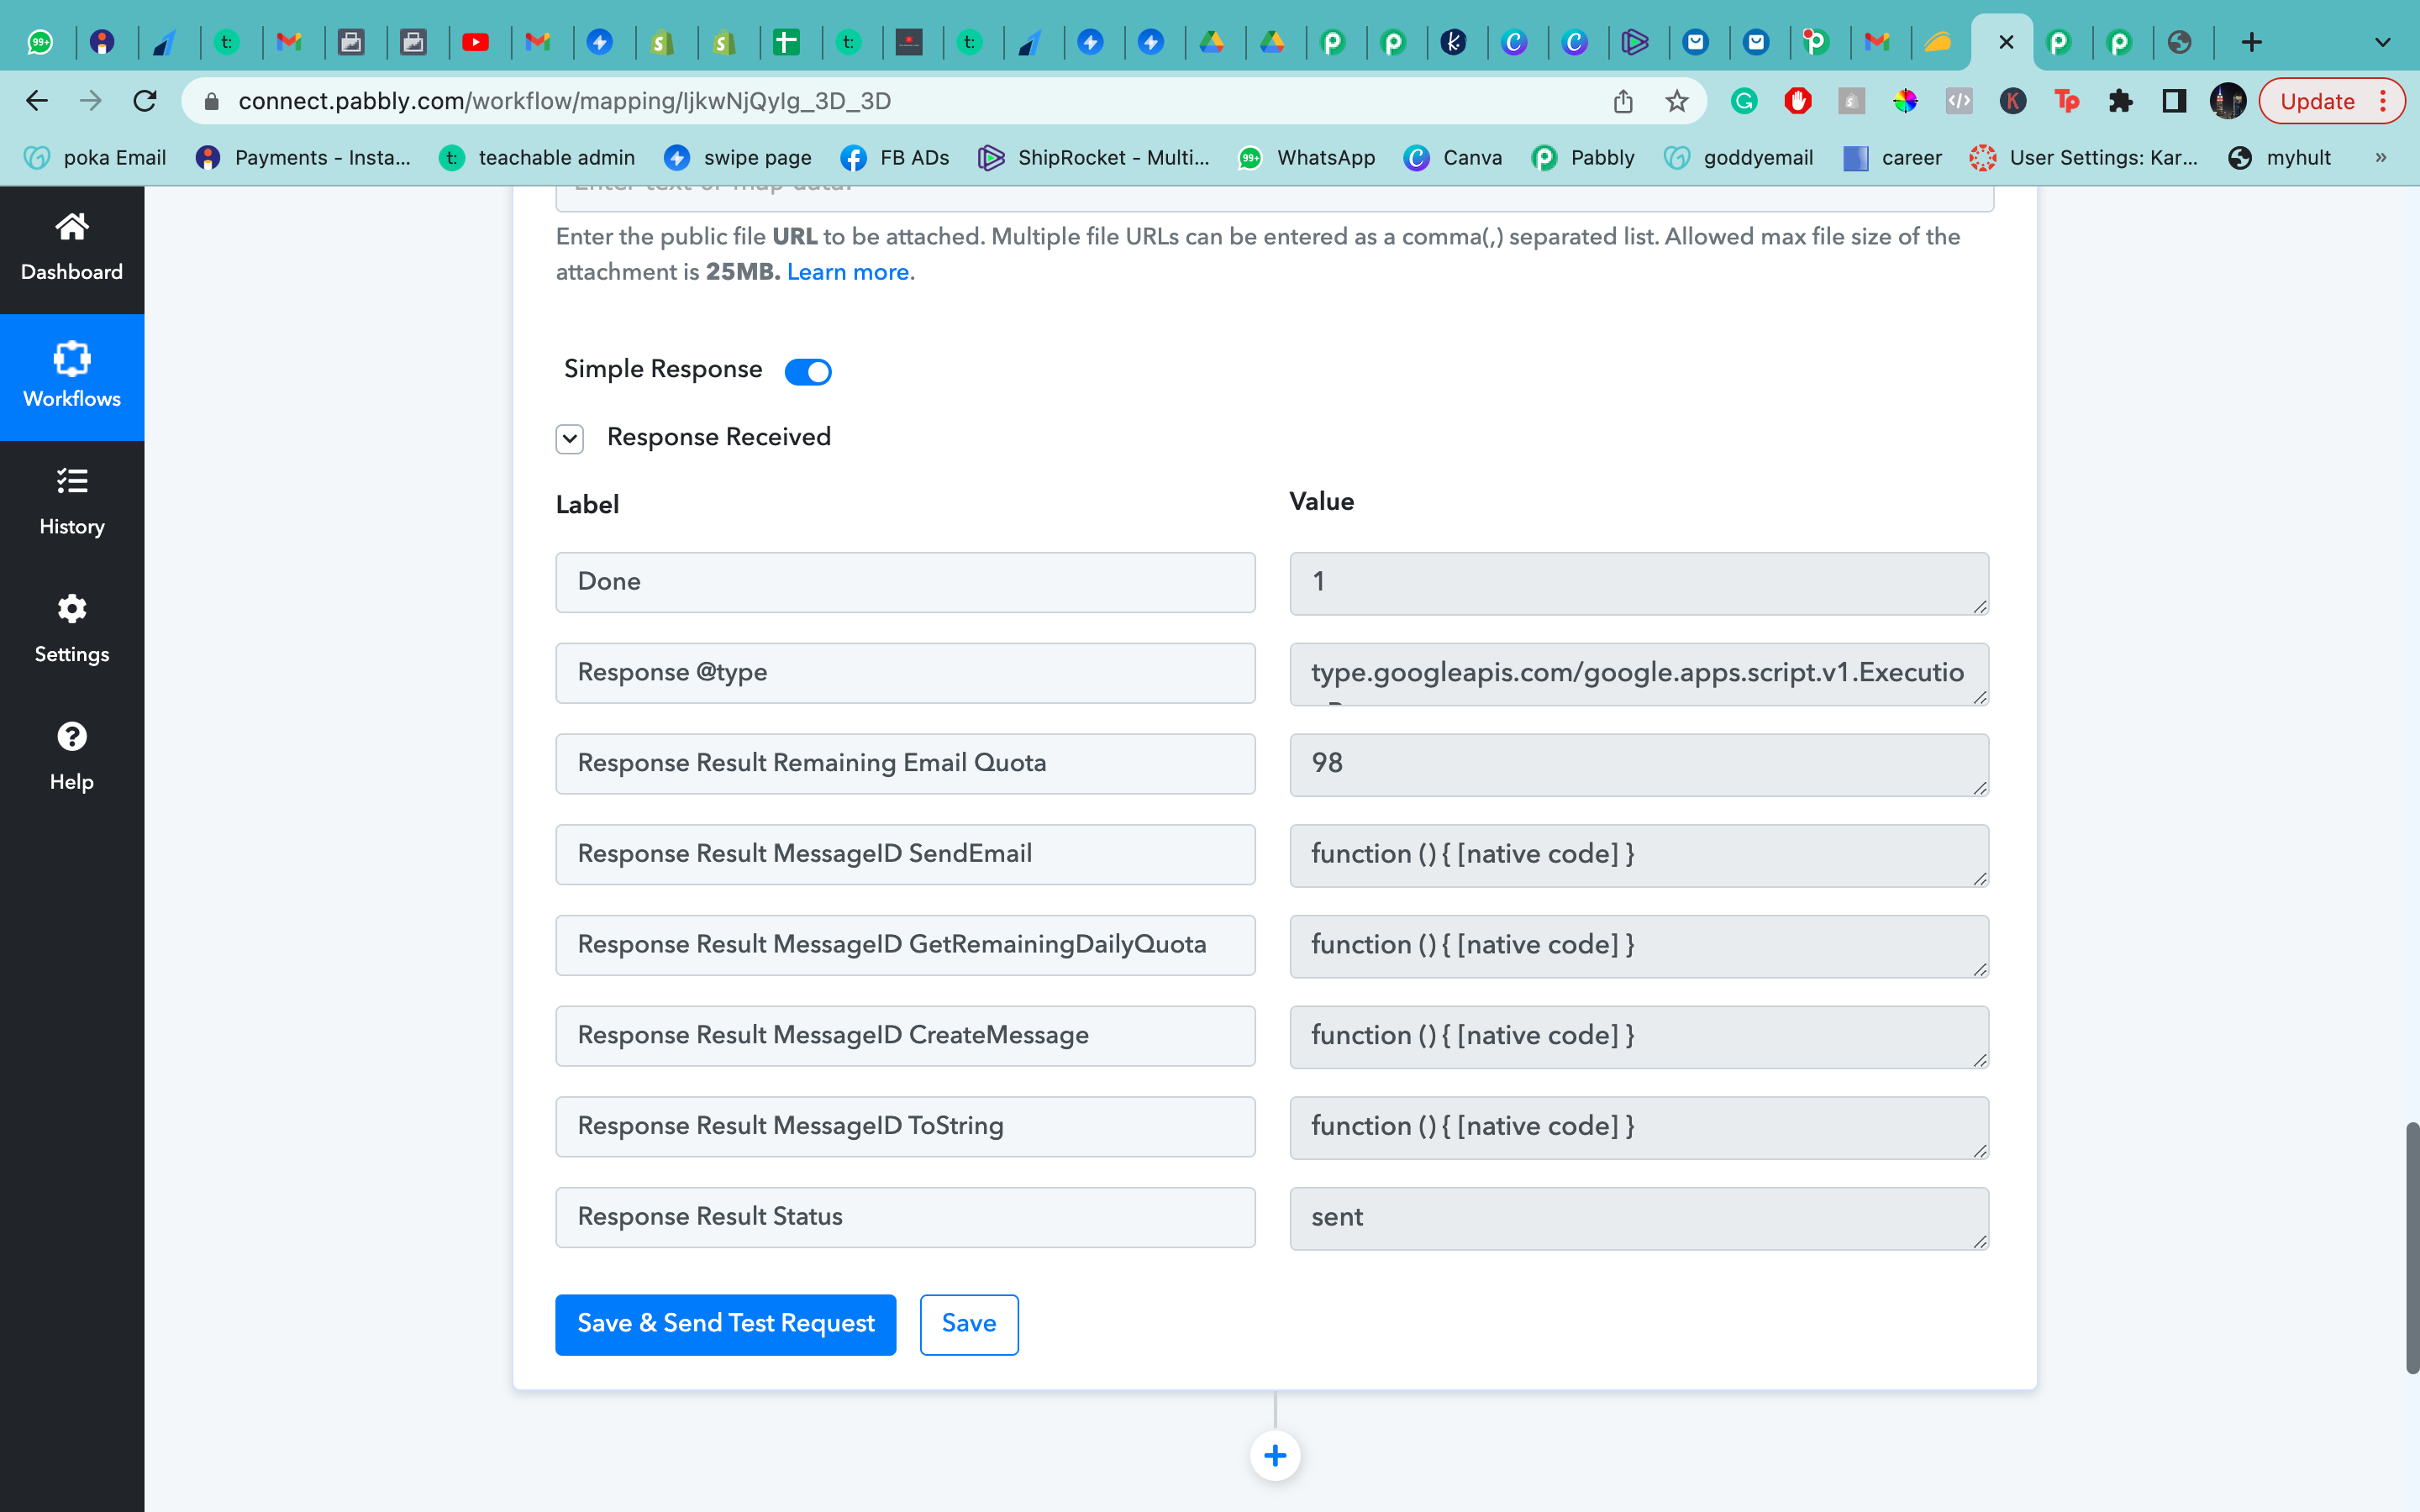The image size is (2420, 1512).
Task: Open the red hand ad blocker extension
Action: click(x=1798, y=101)
